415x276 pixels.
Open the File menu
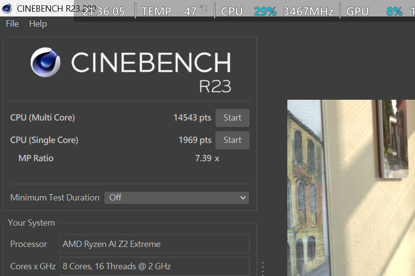(12, 24)
